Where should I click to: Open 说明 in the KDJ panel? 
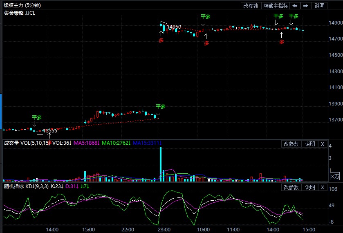click(310, 187)
